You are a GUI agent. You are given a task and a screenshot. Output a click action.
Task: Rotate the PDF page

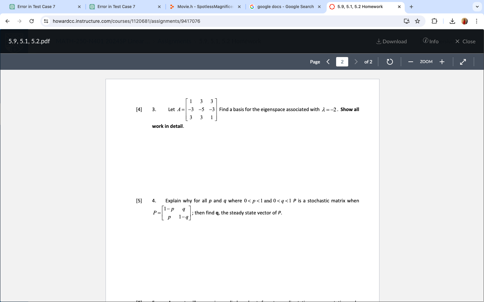(390, 62)
